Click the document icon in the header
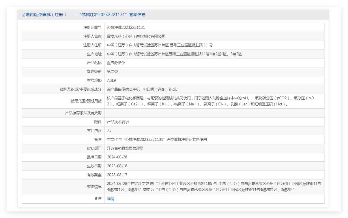Viewport: 348px width, 218px height. [x=23, y=15]
